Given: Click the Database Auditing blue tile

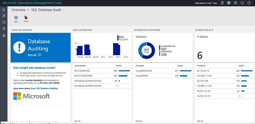Looking at the screenshot, I should pos(41,48).
